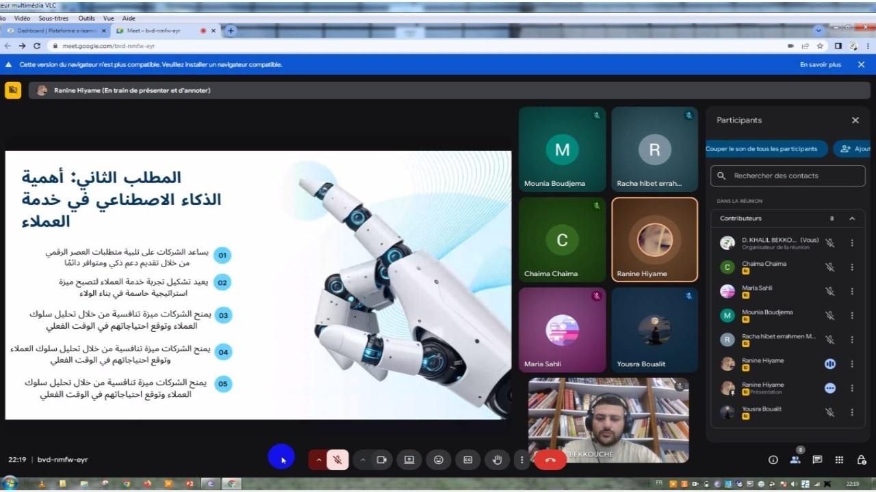Click the red hang up button
This screenshot has height=492, width=876.
point(550,460)
